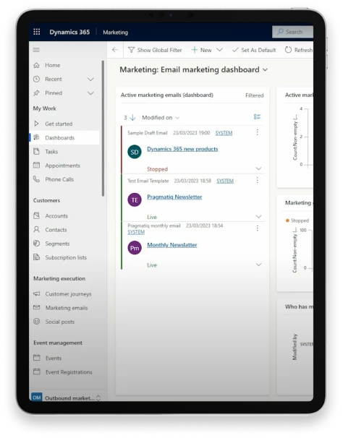343x438 pixels.
Task: Set dashboard As Default
Action: tap(254, 50)
